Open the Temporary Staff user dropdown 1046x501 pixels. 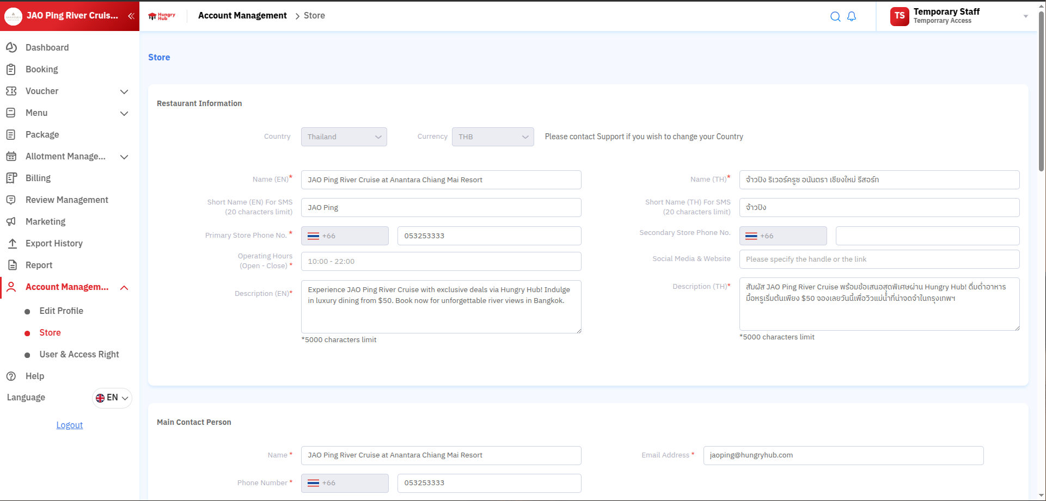click(x=1025, y=16)
